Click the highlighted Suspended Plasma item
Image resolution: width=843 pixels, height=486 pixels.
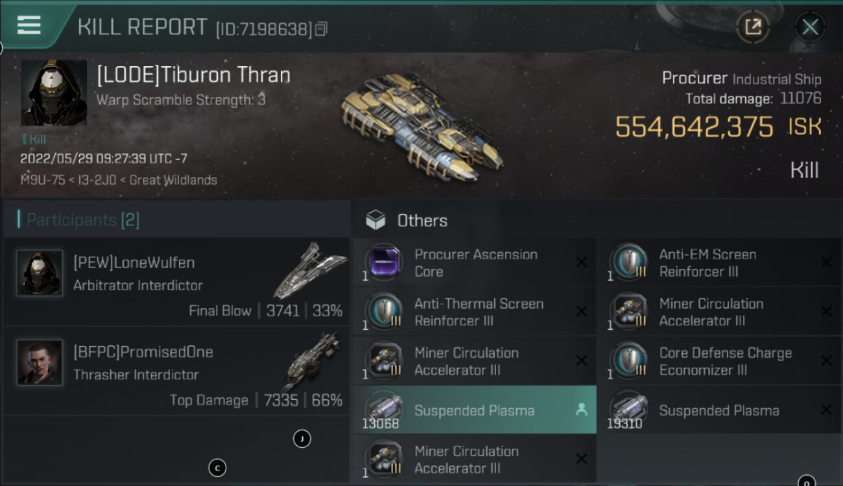(473, 410)
